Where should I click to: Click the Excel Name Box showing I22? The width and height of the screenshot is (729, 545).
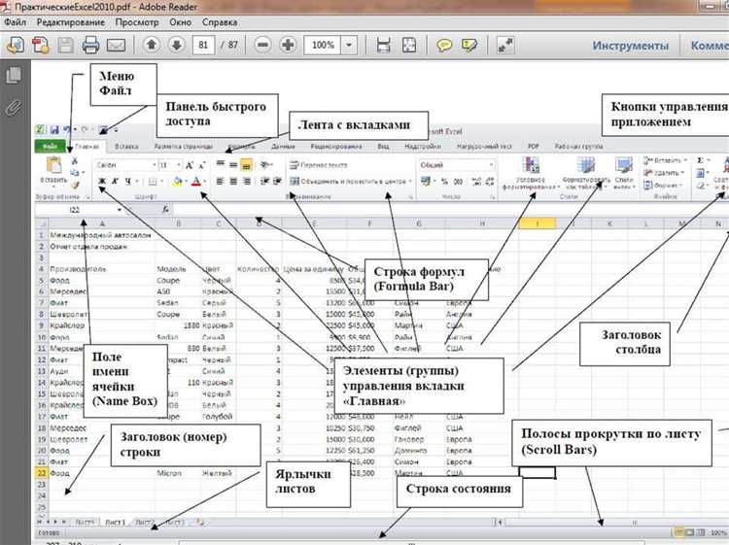[x=75, y=210]
